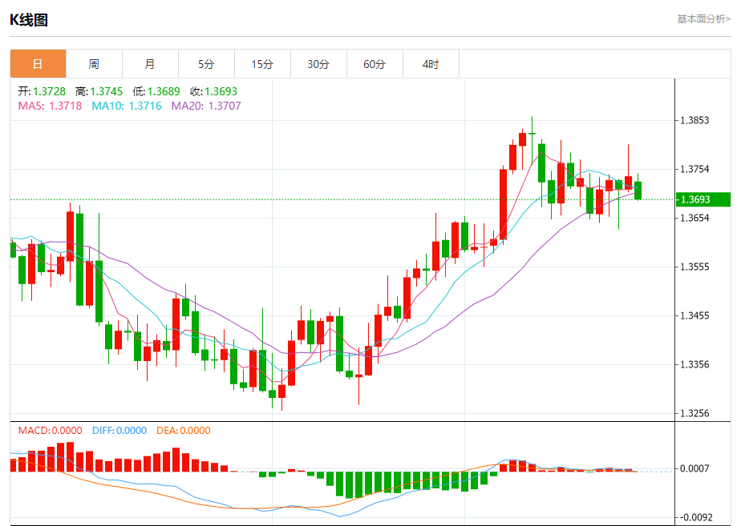
Task: Click the DIFF:0.0000 indicator label
Action: (119, 430)
